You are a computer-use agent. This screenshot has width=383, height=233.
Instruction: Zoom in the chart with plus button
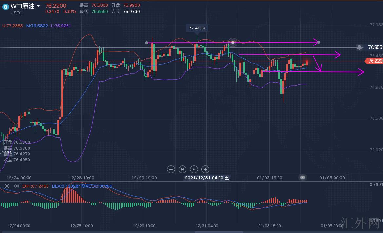point(205,169)
